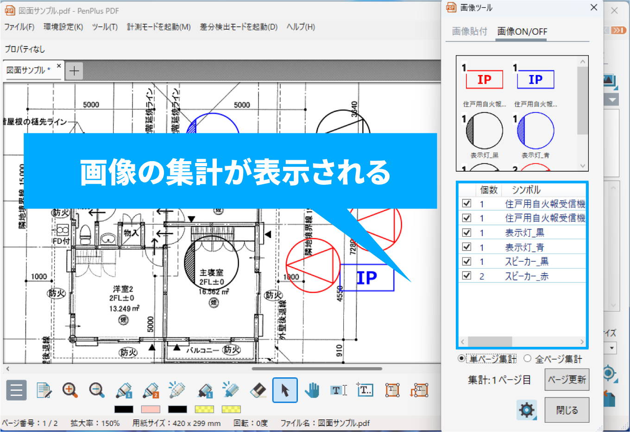Click the document edit note icon
This screenshot has height=432, width=630.
(x=44, y=390)
